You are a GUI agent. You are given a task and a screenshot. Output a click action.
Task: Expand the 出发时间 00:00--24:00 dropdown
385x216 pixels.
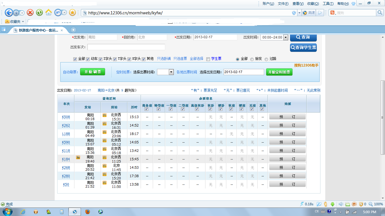(286, 37)
